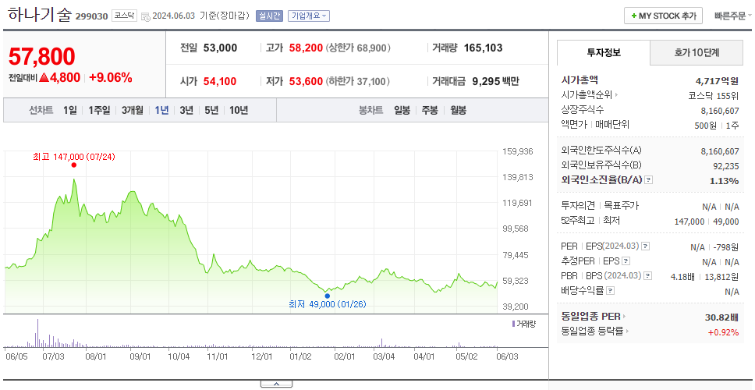Switch to the 주봉 candlestick chart
The height and width of the screenshot is (390, 755).
[430, 110]
